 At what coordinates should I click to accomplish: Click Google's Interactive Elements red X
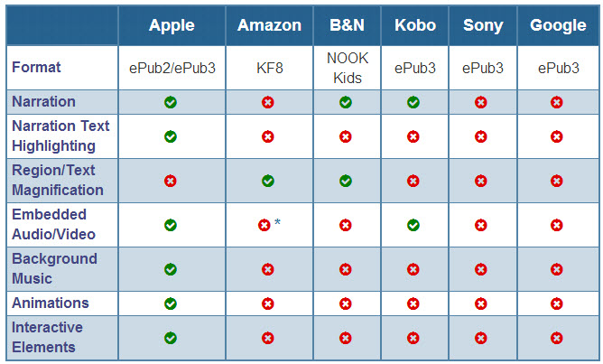click(x=556, y=338)
